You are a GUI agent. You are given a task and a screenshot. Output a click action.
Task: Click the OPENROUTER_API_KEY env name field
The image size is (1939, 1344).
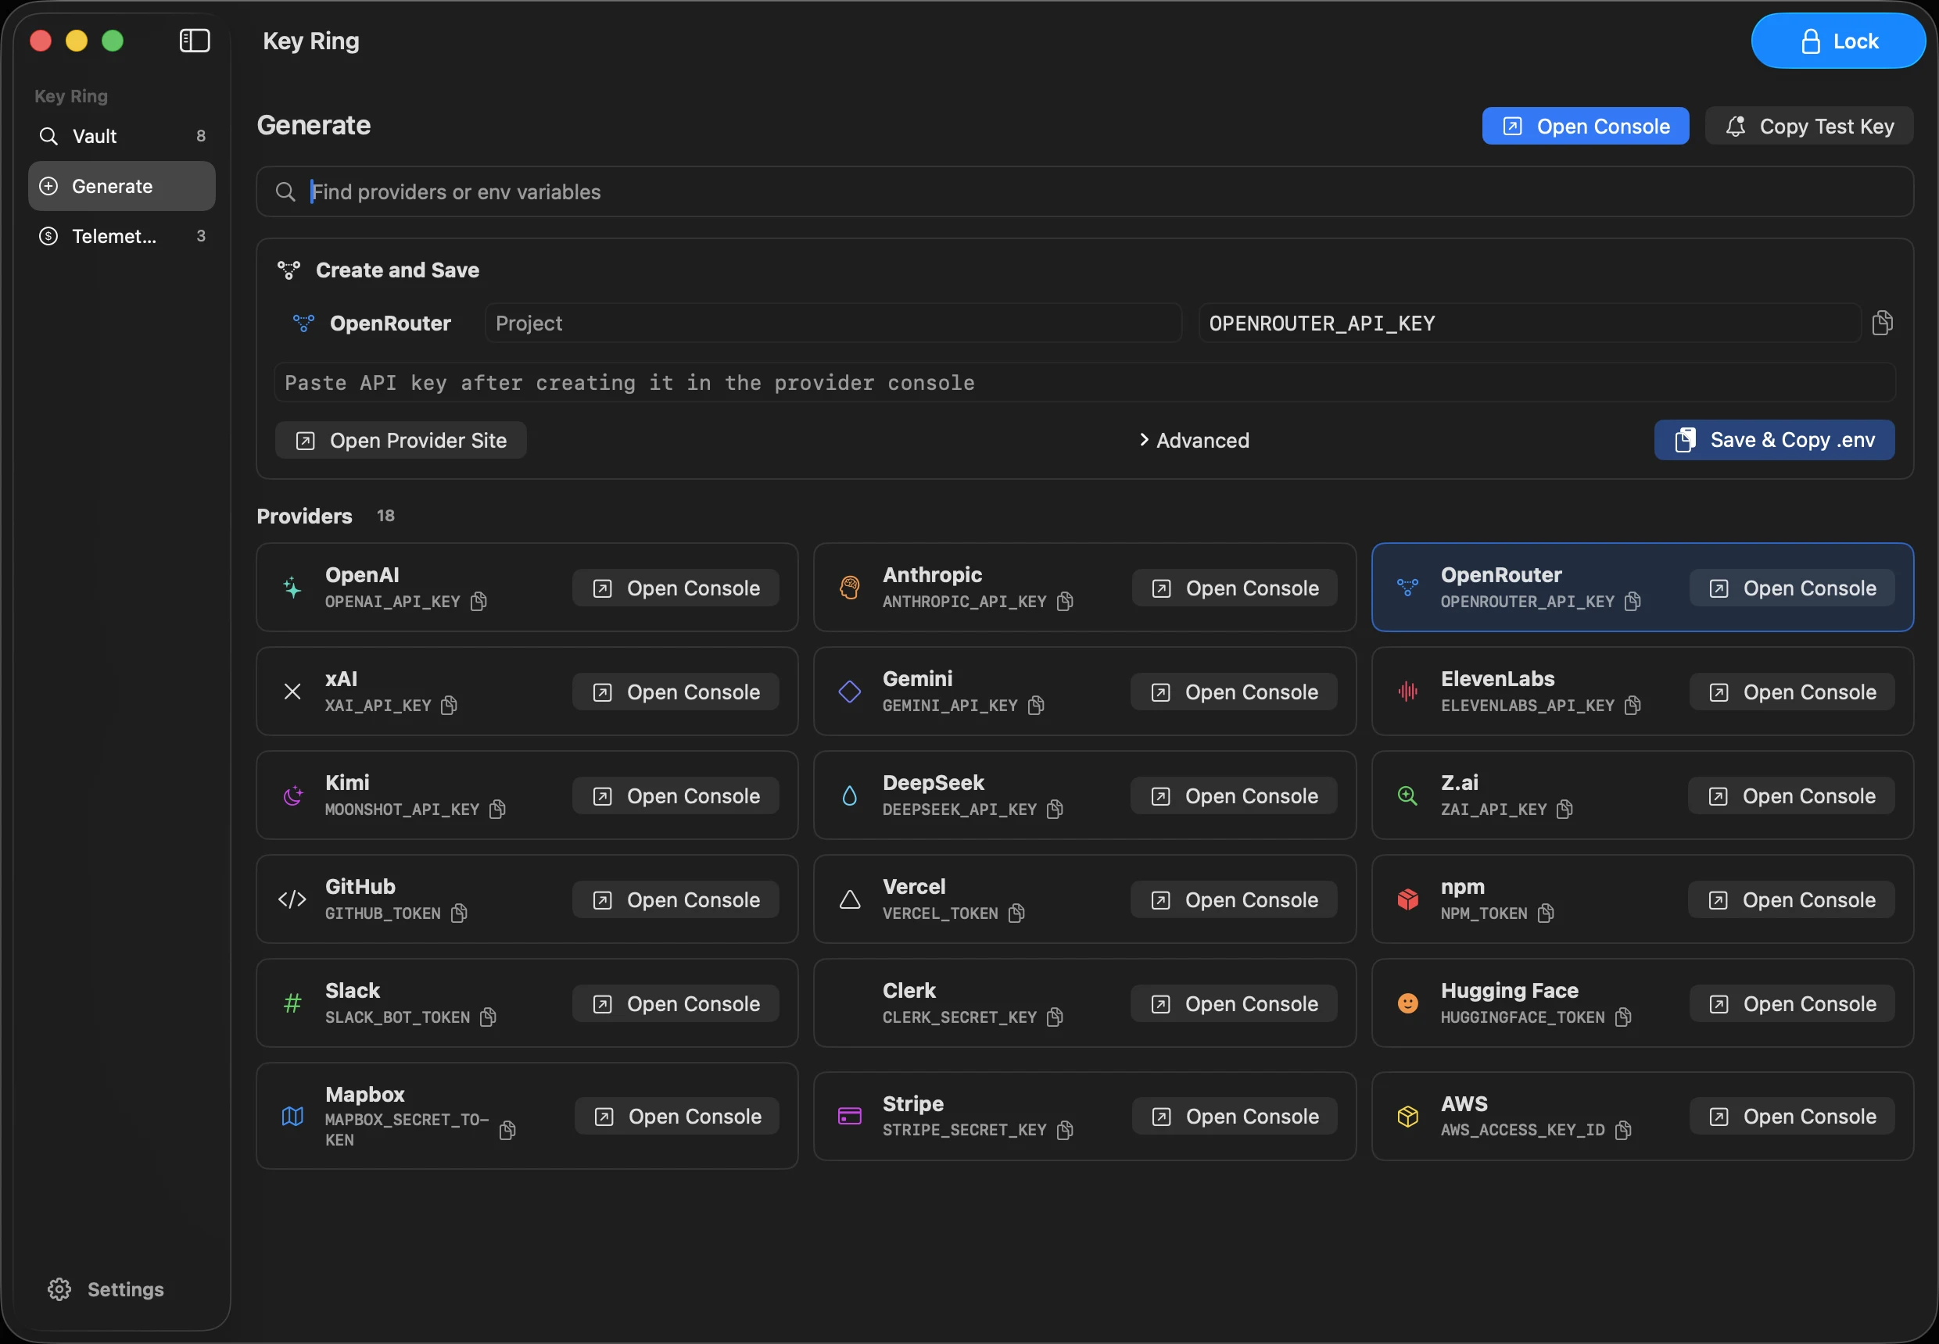point(1529,323)
